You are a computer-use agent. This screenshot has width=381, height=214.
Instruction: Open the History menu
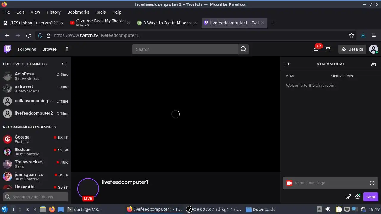(54, 12)
